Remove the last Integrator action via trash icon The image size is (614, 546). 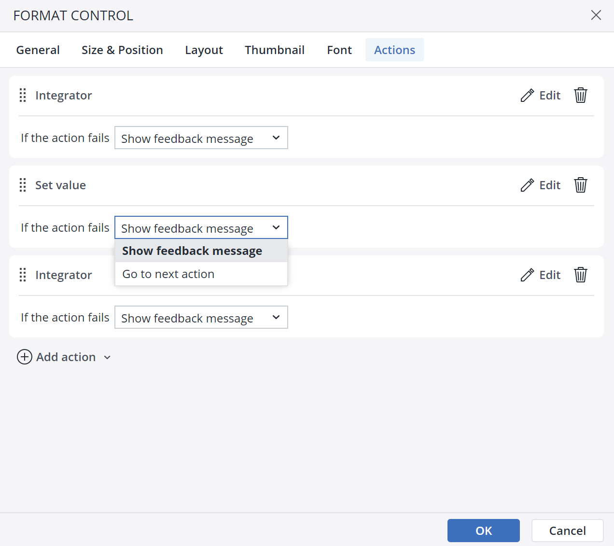tap(580, 275)
